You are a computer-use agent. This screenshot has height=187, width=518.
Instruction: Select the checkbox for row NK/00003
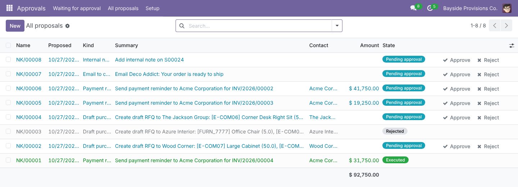pyautogui.click(x=8, y=132)
